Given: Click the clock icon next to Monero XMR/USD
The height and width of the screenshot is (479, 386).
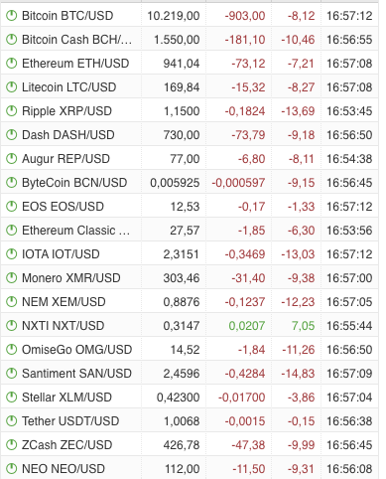Looking at the screenshot, I should (x=12, y=278).
